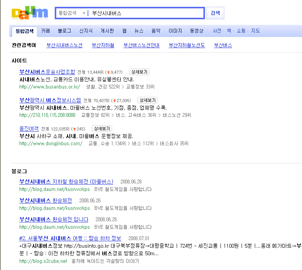Click 상세보기 for 부산광역시 버스정보시스템
The height and width of the screenshot is (270, 302).
coord(148,100)
